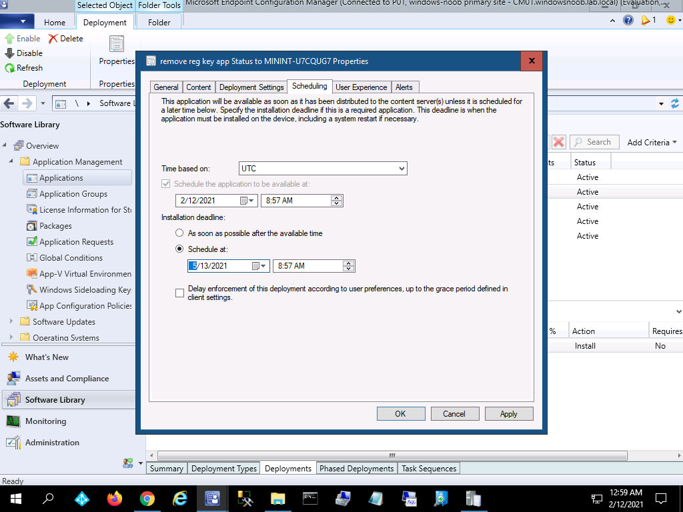Click the red X clear search icon
The width and height of the screenshot is (683, 512).
(x=559, y=142)
